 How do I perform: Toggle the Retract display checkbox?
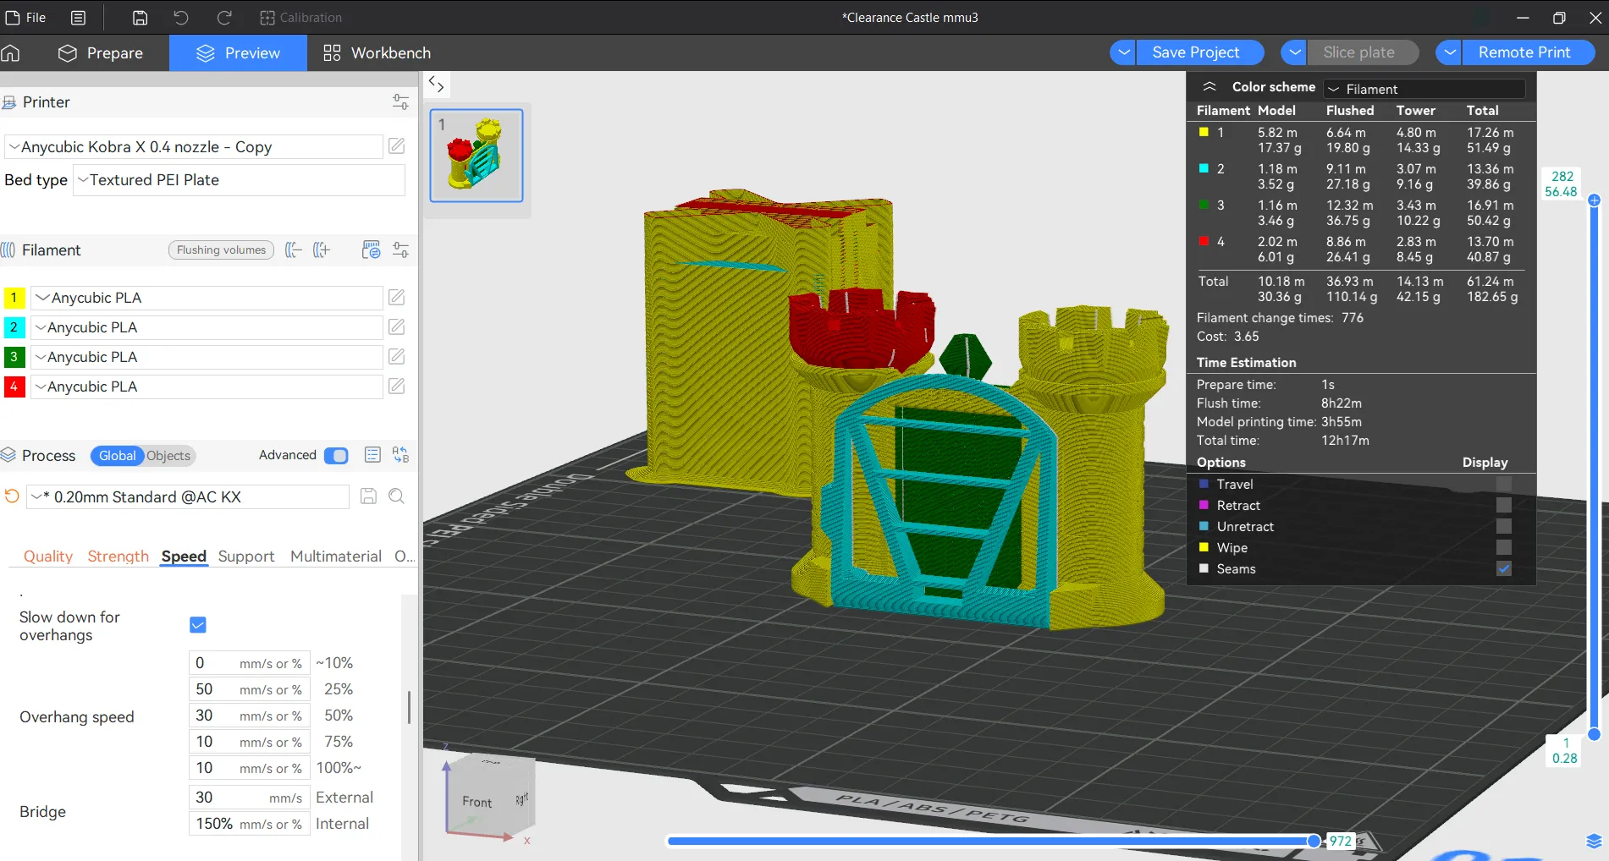(x=1504, y=505)
